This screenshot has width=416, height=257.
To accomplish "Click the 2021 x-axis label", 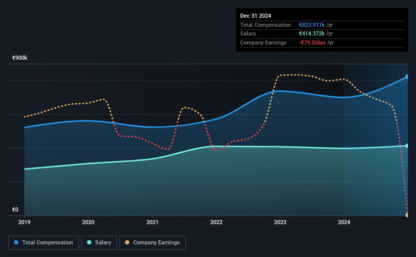I will (153, 222).
